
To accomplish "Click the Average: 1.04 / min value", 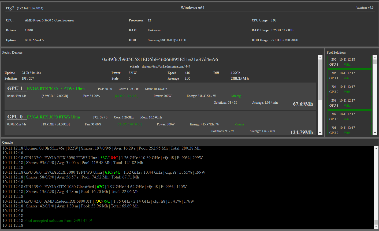I will (x=265, y=103).
